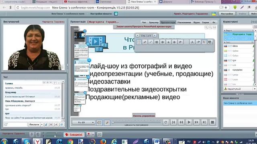Click the undo curved-arrow tool
Image resolution: width=257 pixels, height=144 pixels.
pyautogui.click(x=180, y=42)
